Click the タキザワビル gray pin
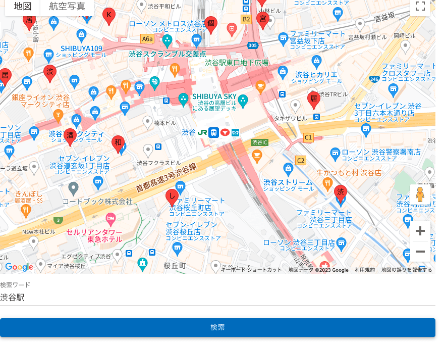This screenshot has height=344, width=444. point(295,107)
